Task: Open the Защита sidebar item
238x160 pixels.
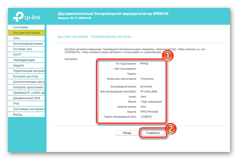Action: pos(18,65)
